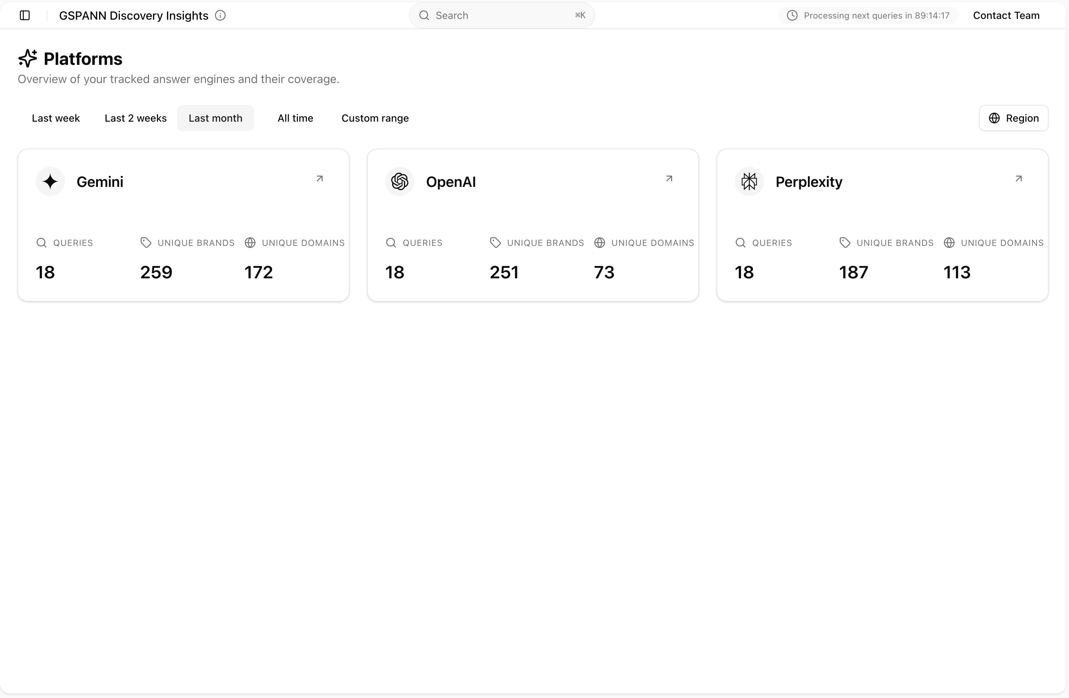
Task: Click Perplexity unique domains value 113
Action: point(957,272)
